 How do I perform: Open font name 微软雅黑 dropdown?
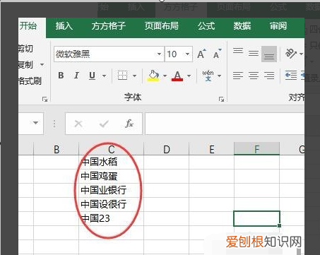tap(159, 54)
